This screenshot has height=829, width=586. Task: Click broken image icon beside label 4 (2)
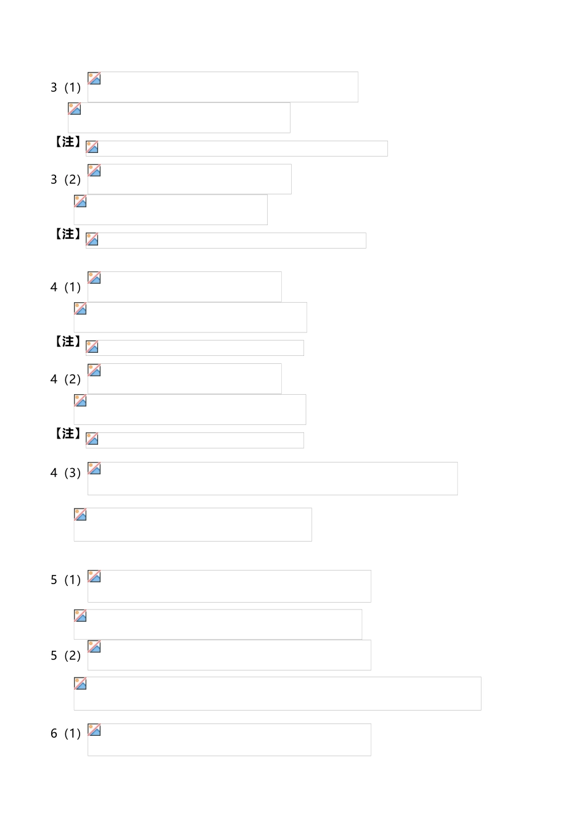coord(94,370)
